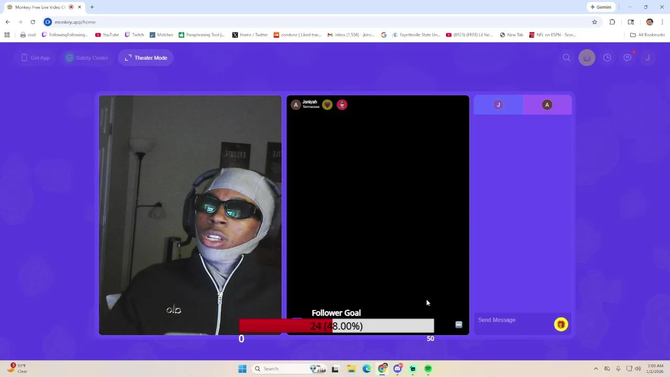This screenshot has height=377, width=670.
Task: Open the Chrome profile avatar
Action: click(x=650, y=22)
